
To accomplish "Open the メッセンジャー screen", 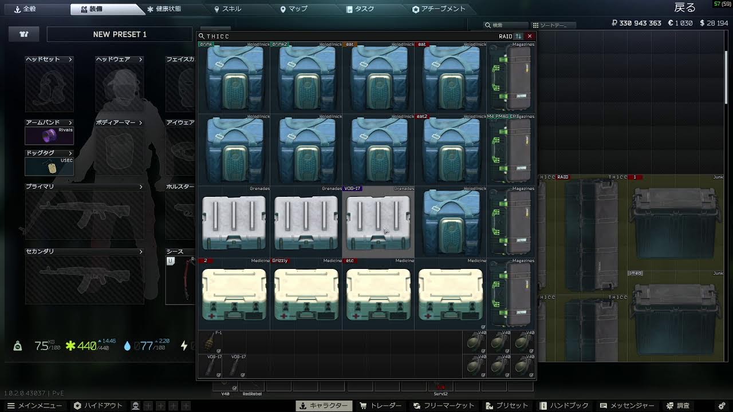I will [x=626, y=406].
